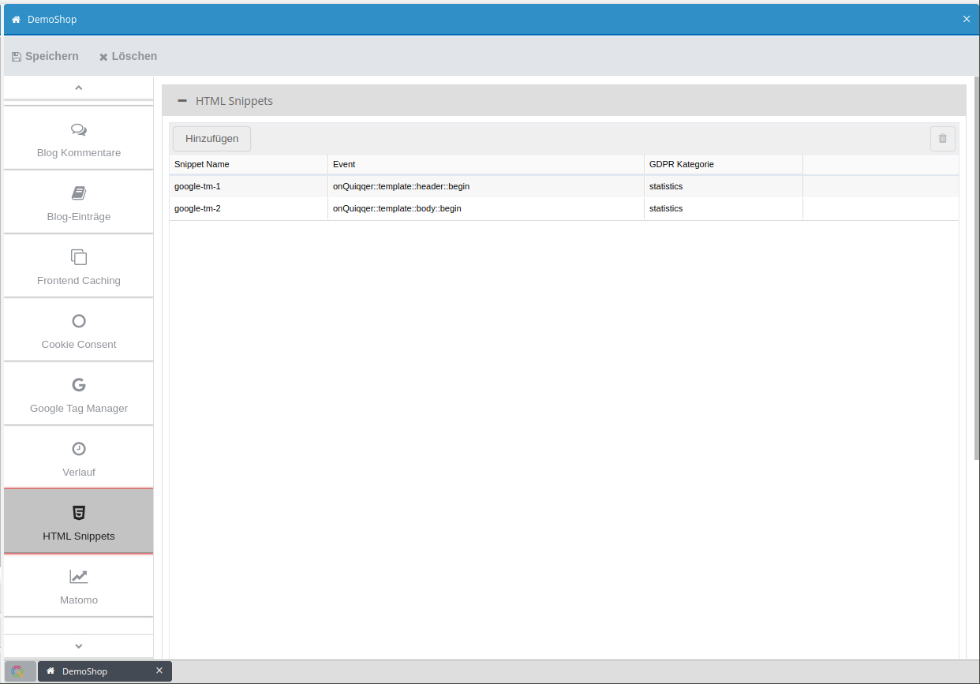Screen dimensions: 980x684
Task: Open Cookie Consent settings
Action: pos(79,331)
